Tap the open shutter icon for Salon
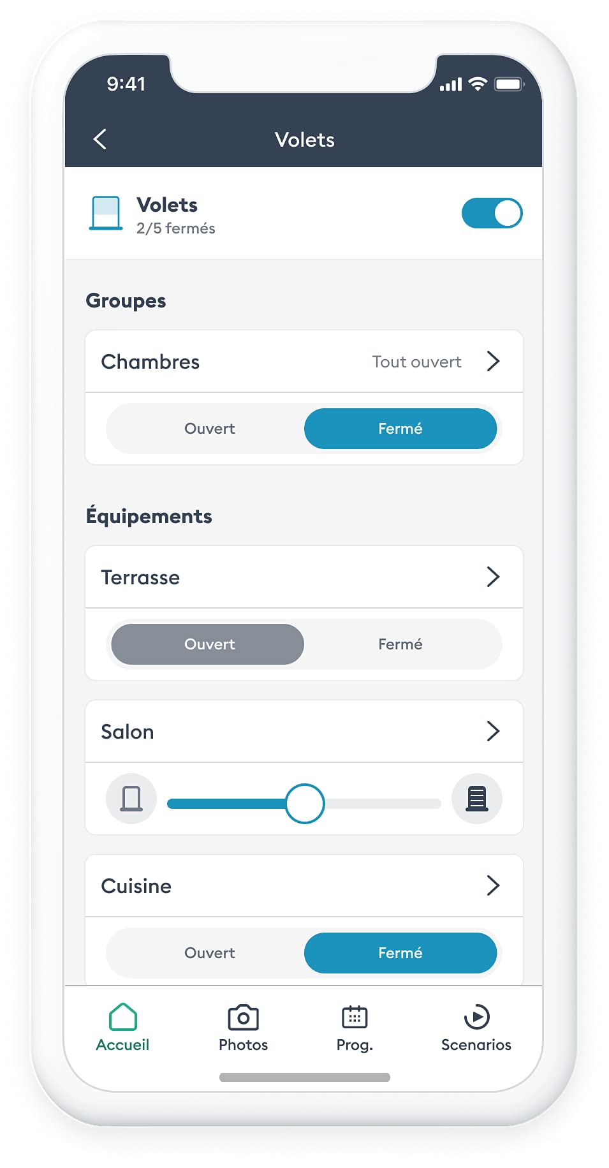609x1168 pixels. (131, 799)
